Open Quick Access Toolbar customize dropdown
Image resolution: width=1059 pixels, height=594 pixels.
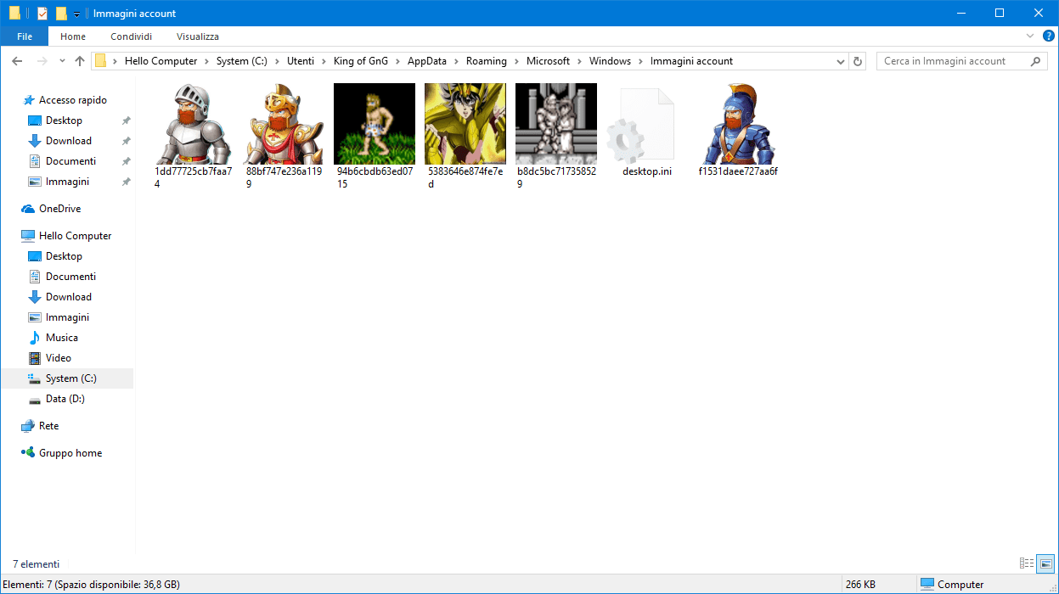[x=76, y=14]
